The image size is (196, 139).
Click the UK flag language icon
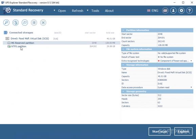pyautogui.click(x=149, y=10)
